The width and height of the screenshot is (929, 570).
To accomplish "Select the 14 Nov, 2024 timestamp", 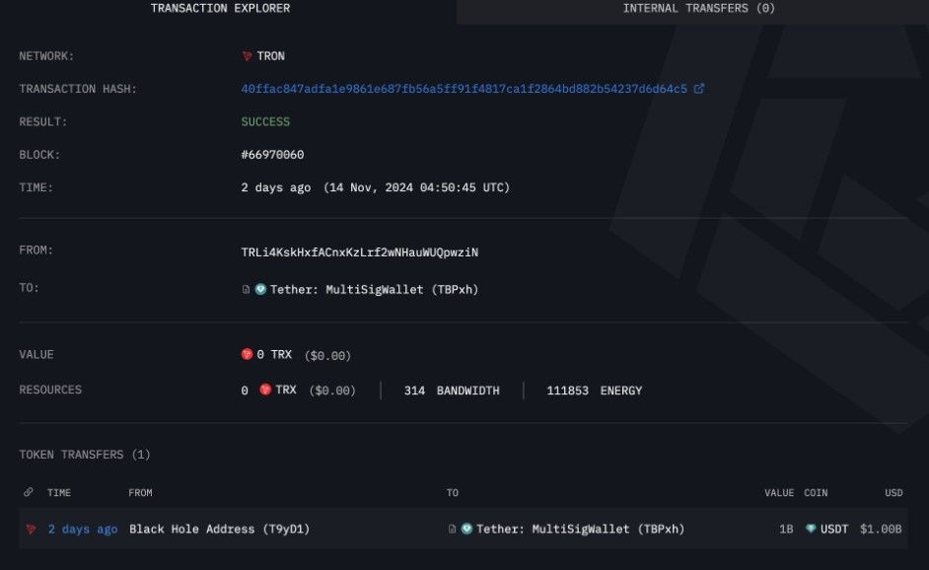I will (416, 187).
